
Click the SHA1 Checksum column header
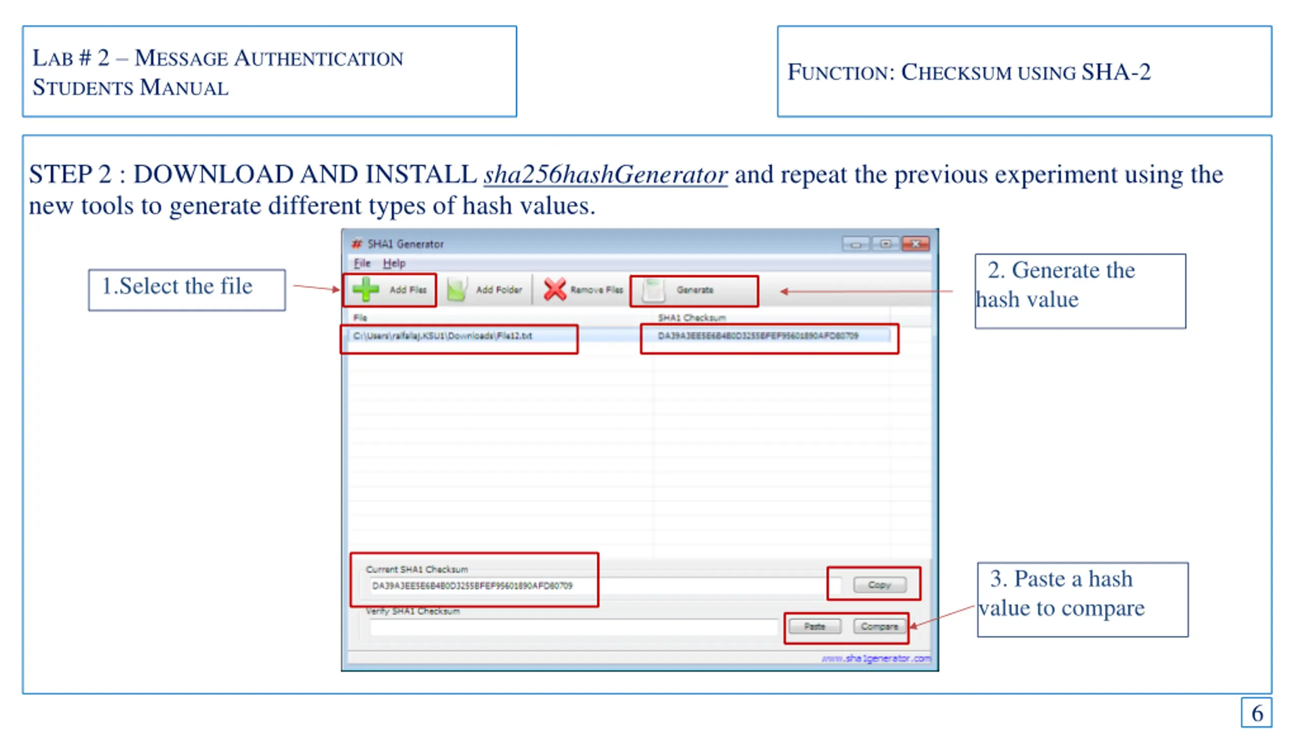(692, 318)
